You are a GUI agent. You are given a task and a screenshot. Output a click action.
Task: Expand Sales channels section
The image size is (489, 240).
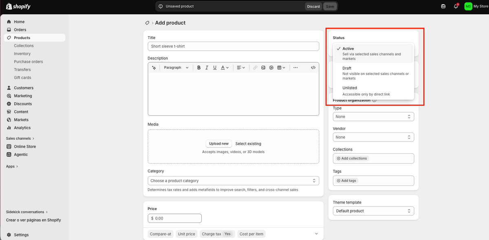tap(20, 139)
